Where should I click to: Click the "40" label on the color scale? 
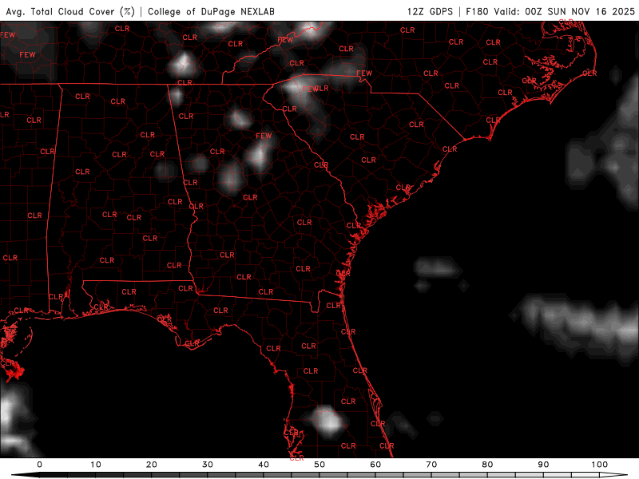(264, 465)
